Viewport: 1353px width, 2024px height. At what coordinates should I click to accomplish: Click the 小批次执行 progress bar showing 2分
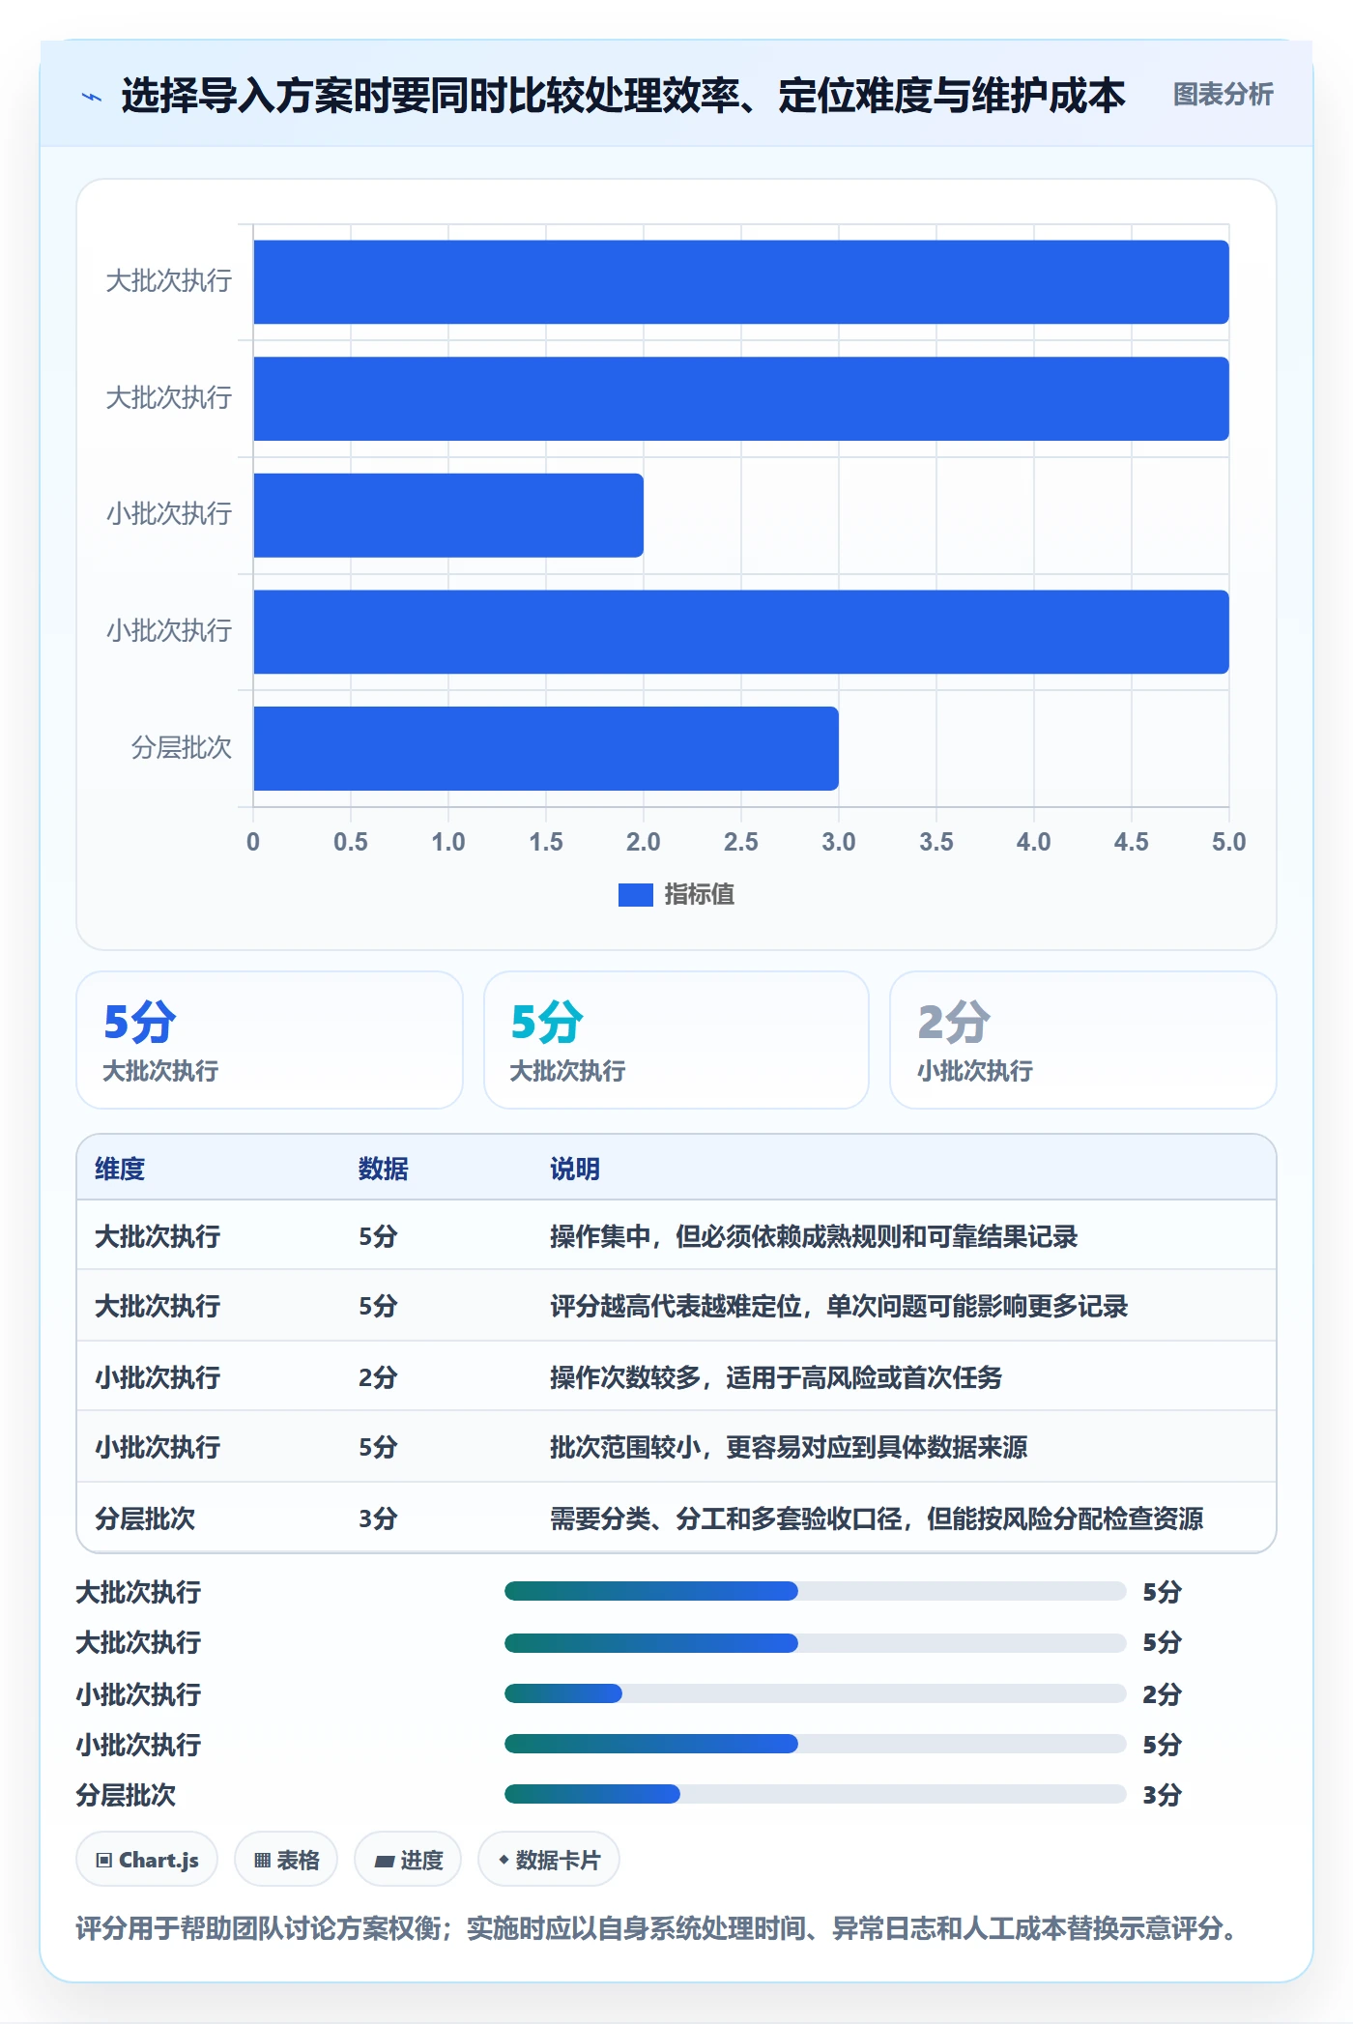tap(816, 1693)
